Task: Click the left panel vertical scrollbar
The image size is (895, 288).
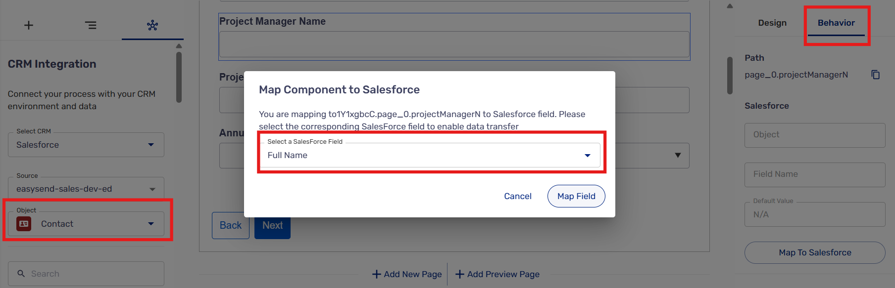Action: pos(179,77)
